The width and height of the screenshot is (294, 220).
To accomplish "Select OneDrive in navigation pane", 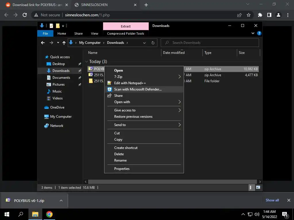I will [57, 107].
